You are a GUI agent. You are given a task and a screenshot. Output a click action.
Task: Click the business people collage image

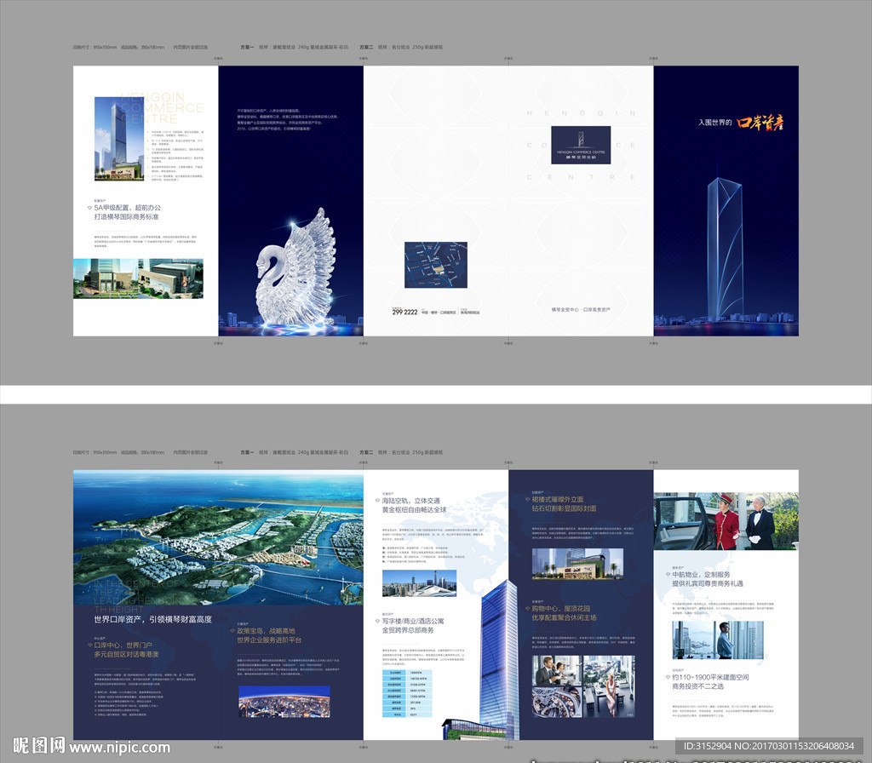tap(583, 687)
